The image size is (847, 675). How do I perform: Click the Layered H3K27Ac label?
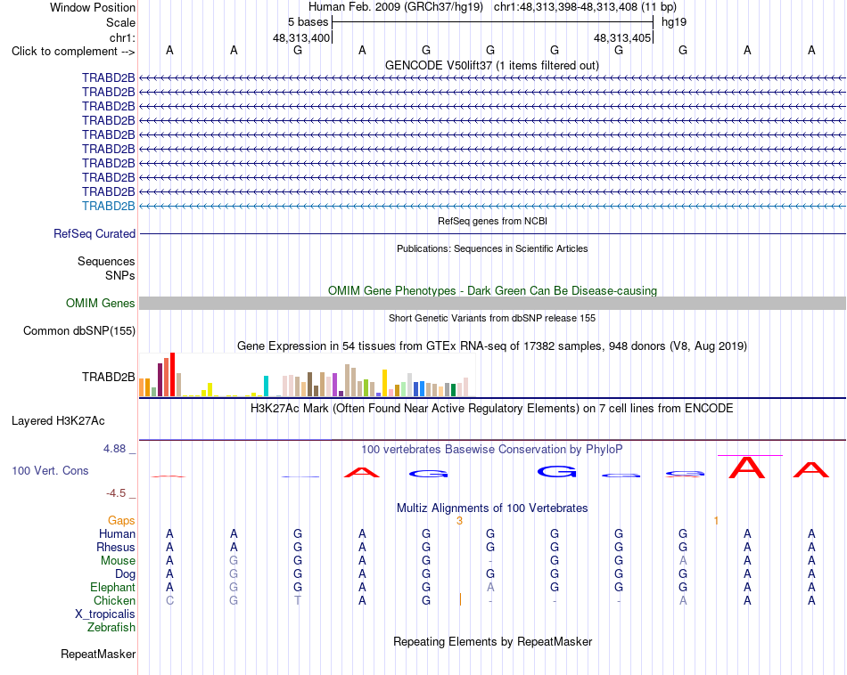(x=58, y=421)
